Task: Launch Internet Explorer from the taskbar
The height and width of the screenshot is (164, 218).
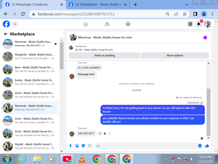Action: pos(22,159)
